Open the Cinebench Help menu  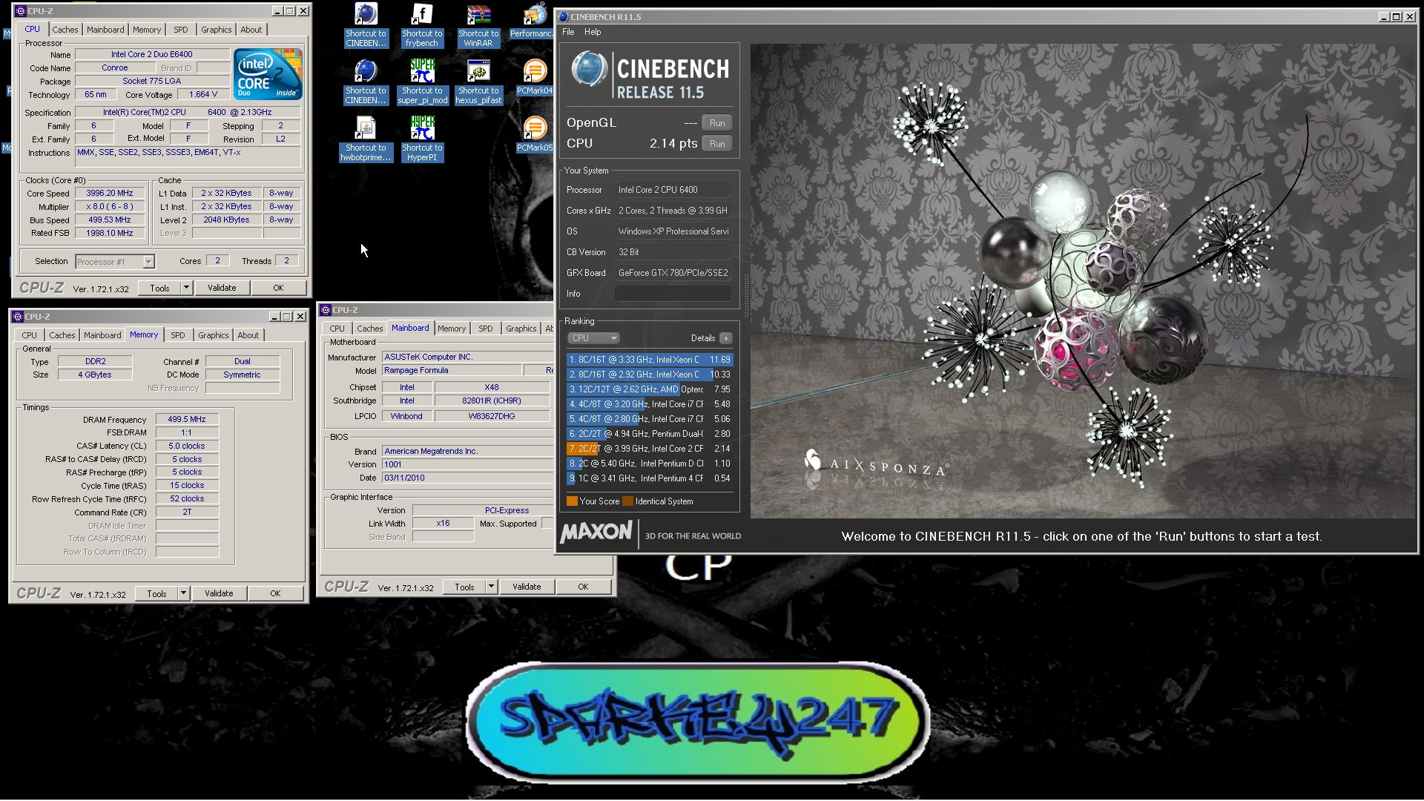(593, 32)
